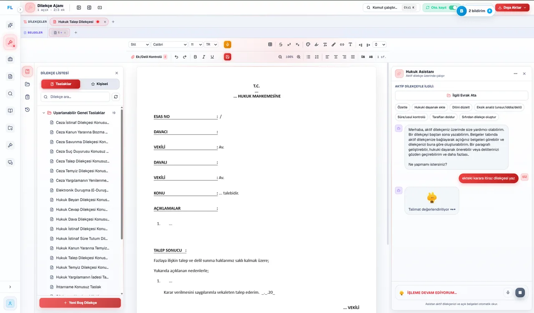Switch to the Kişisel tab
The width and height of the screenshot is (534, 313).
coord(100,84)
